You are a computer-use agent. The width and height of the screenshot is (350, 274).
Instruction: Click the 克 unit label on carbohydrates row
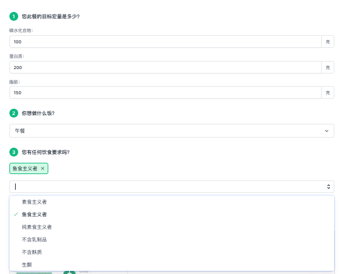coord(327,42)
